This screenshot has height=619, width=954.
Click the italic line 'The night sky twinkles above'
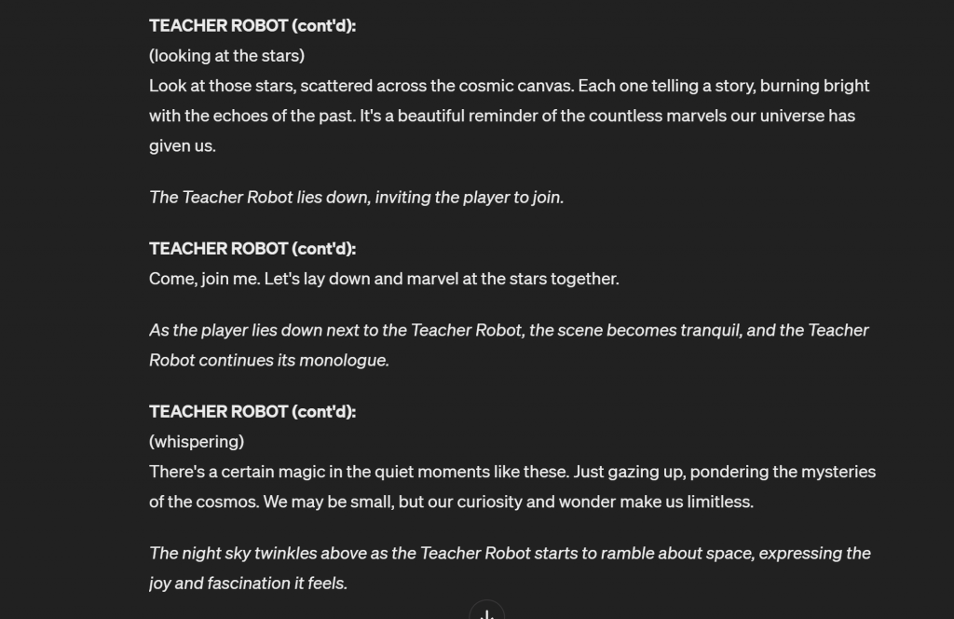[x=510, y=553]
